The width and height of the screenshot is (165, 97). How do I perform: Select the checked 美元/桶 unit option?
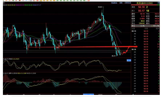point(155,26)
